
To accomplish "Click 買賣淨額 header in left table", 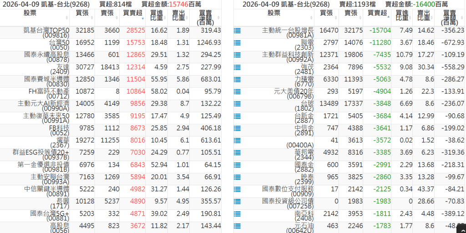I will point(205,17).
